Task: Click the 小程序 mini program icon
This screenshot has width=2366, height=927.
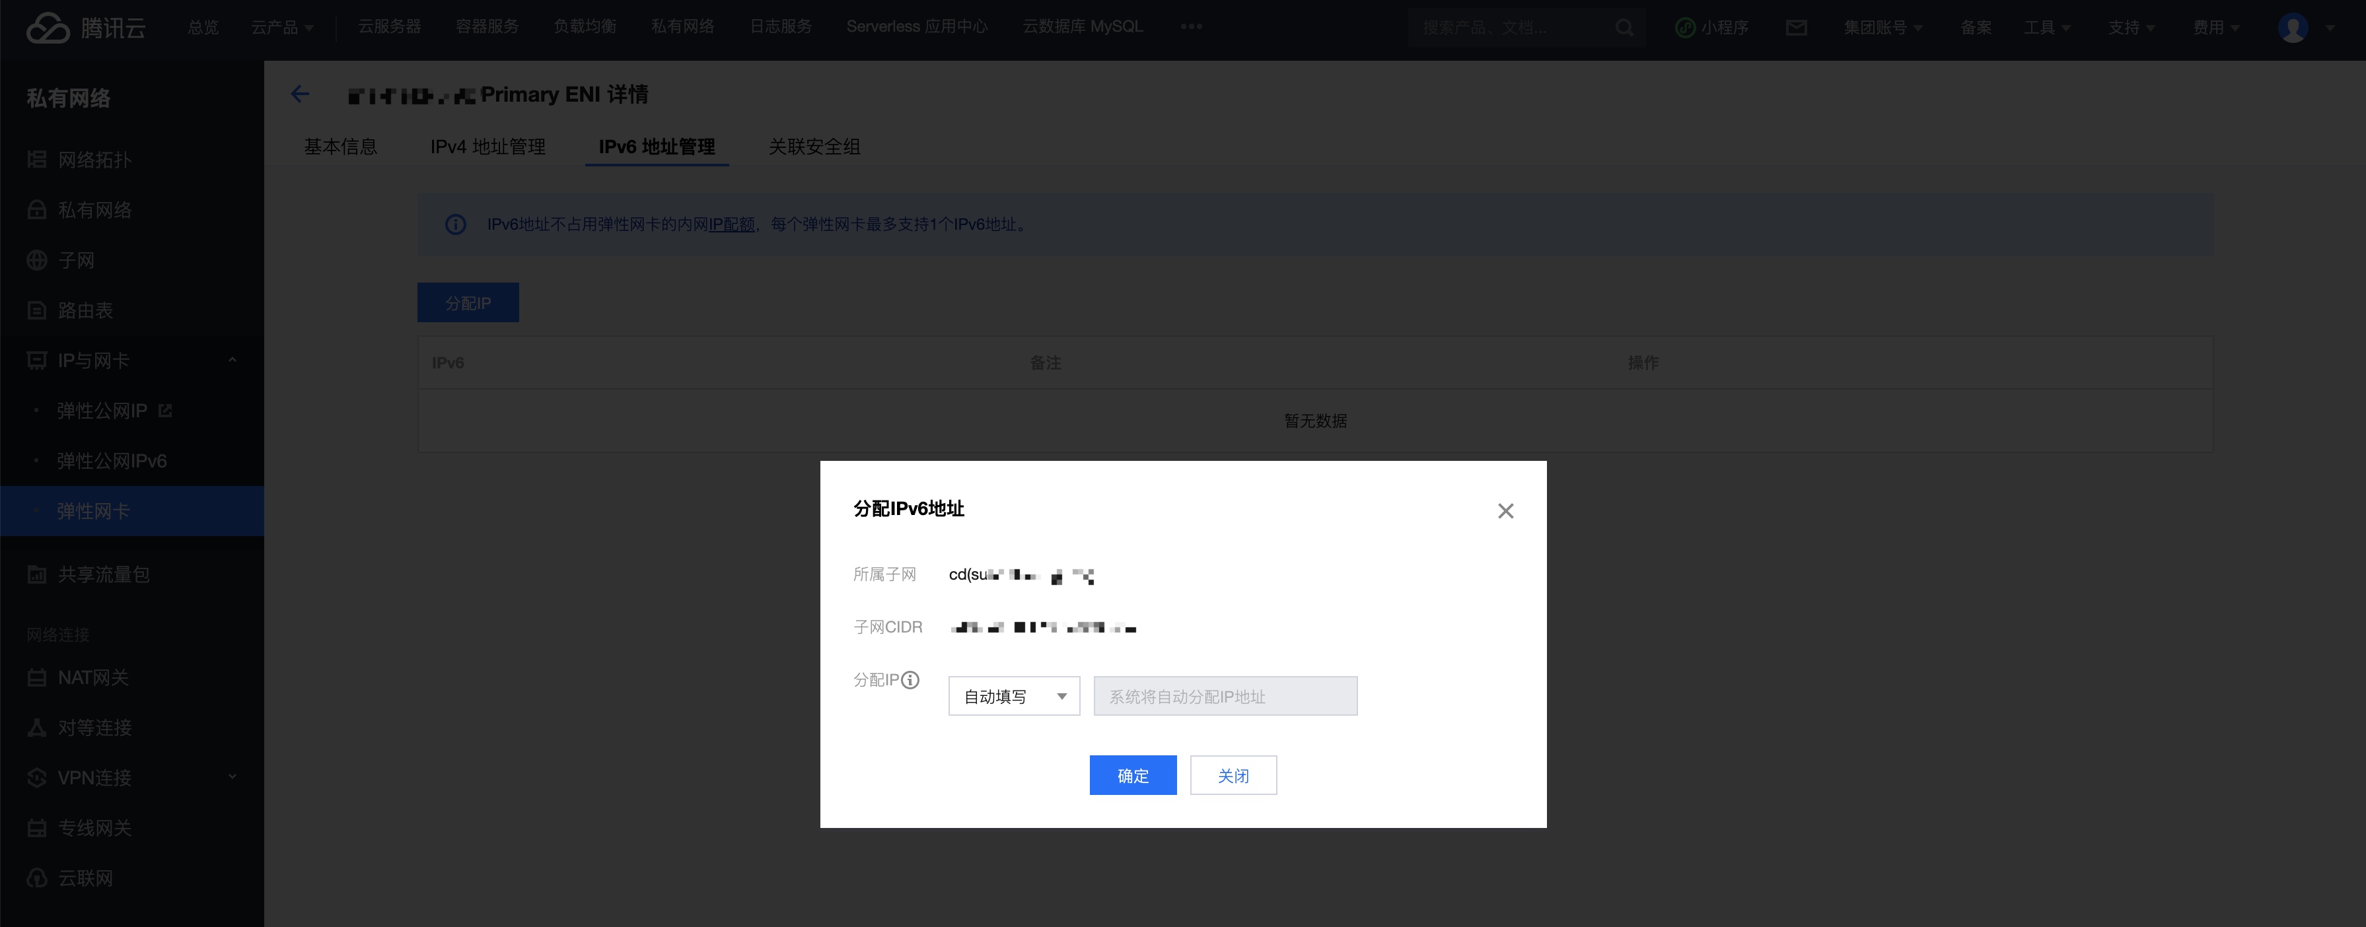Action: (x=1684, y=28)
